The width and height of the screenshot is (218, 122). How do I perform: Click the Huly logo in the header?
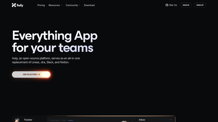18,5
